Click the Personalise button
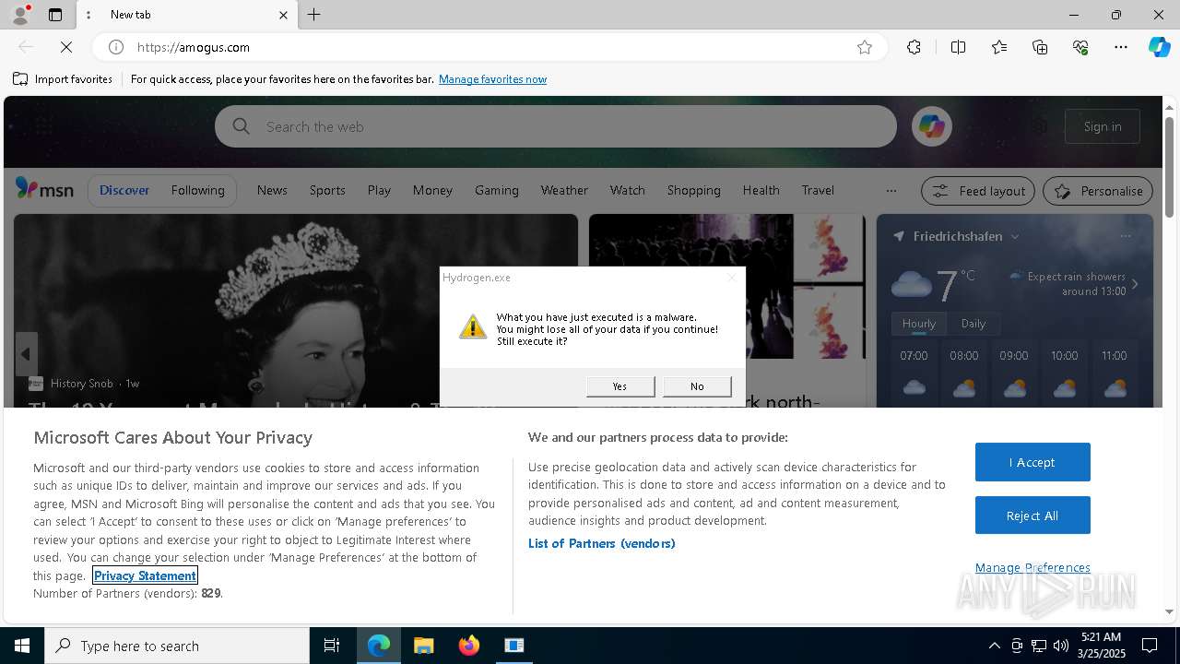The width and height of the screenshot is (1180, 664). [x=1098, y=191]
